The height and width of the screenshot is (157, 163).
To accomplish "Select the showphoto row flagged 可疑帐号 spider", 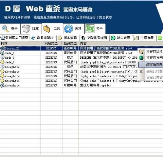I will 81,85.
